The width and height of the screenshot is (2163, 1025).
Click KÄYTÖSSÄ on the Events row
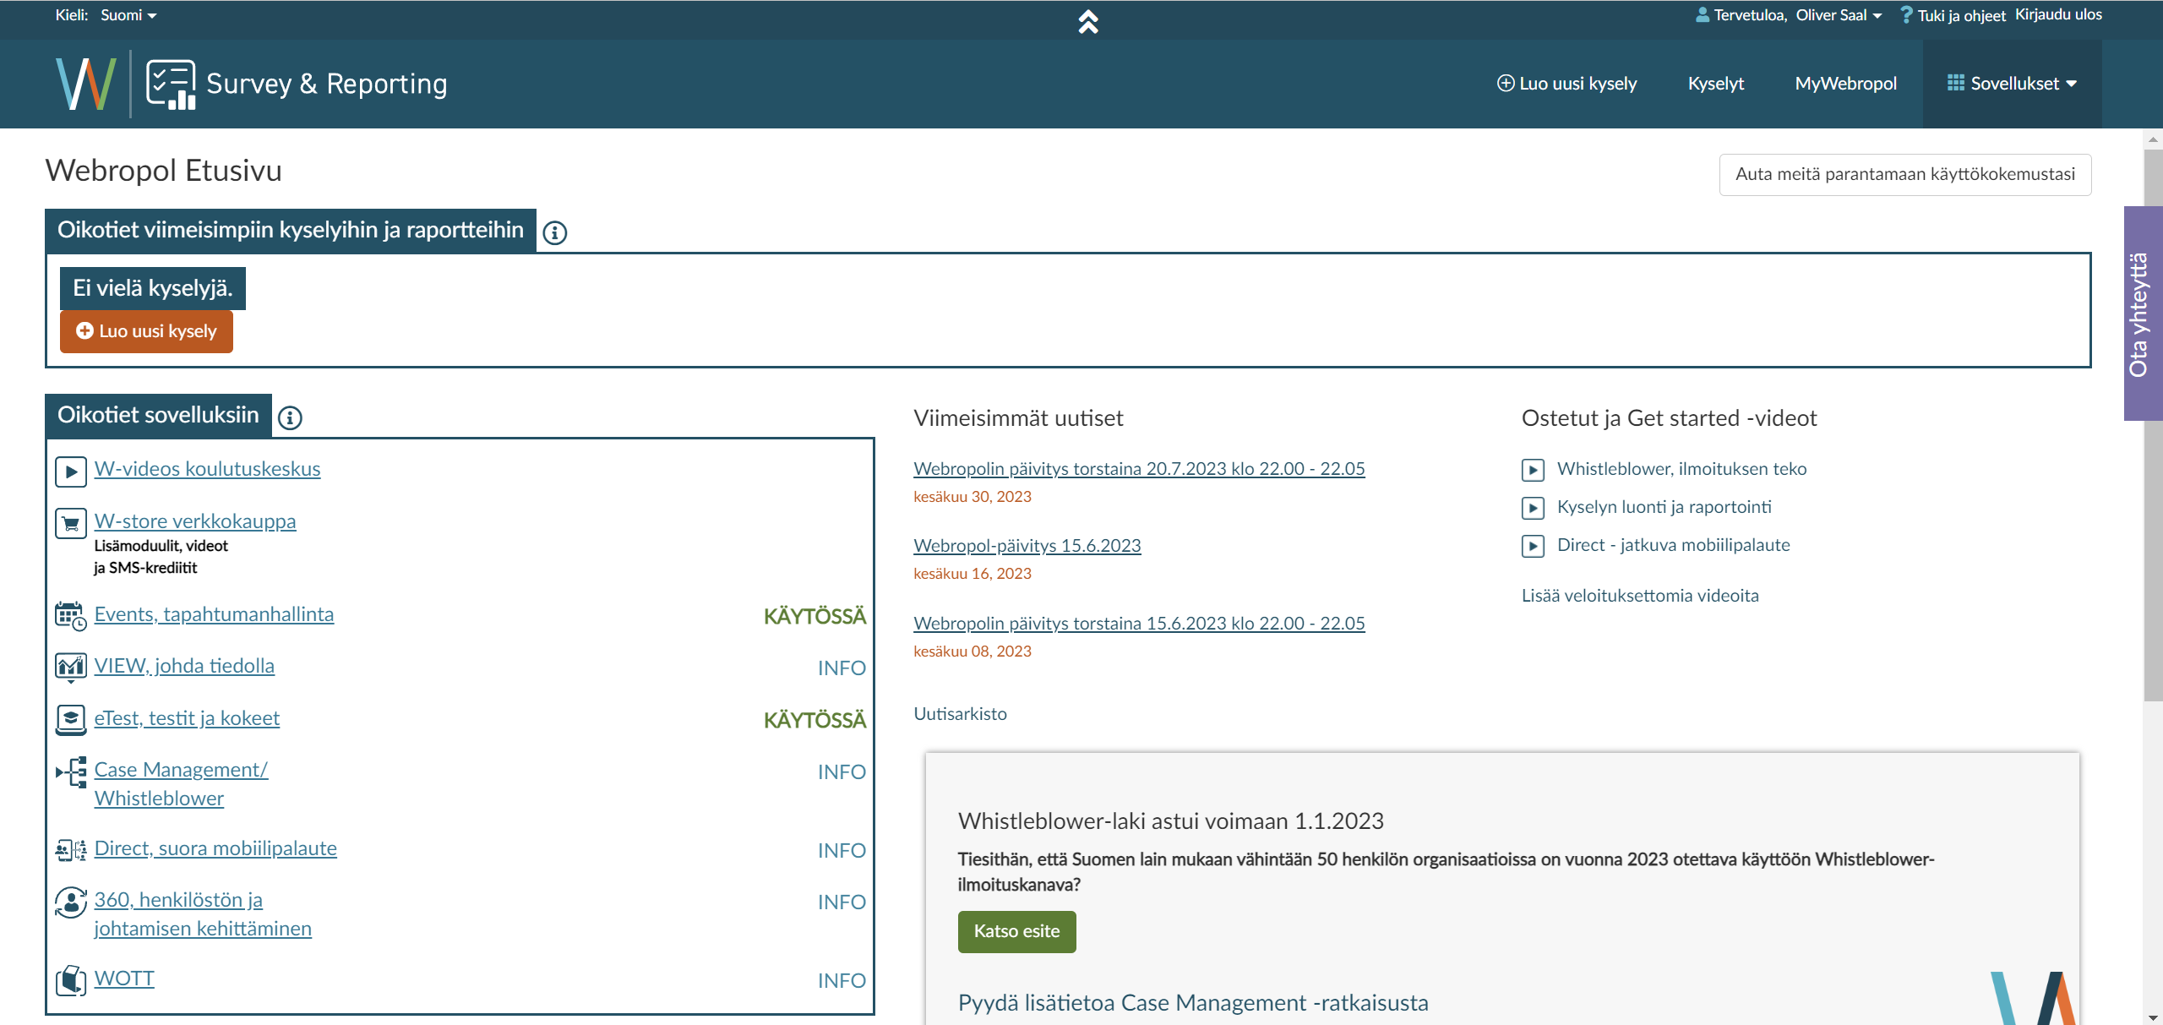tap(815, 617)
